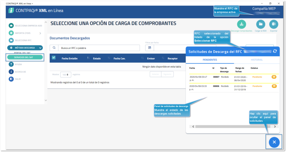Click request Id 00007
This screenshot has width=286, height=152.
[x=216, y=77]
